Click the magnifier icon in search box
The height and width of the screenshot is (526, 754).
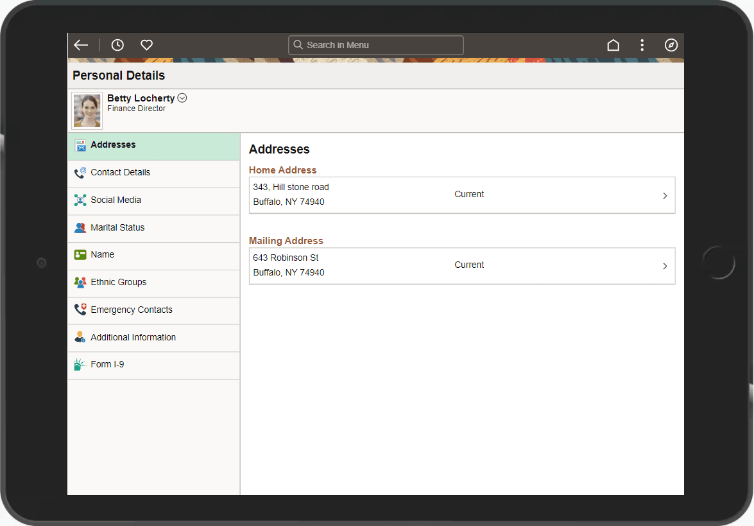pyautogui.click(x=298, y=45)
